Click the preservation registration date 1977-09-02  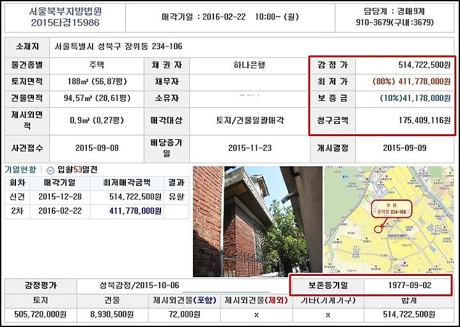coord(410,285)
